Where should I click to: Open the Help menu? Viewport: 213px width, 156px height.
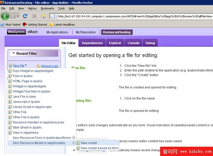pos(71,9)
